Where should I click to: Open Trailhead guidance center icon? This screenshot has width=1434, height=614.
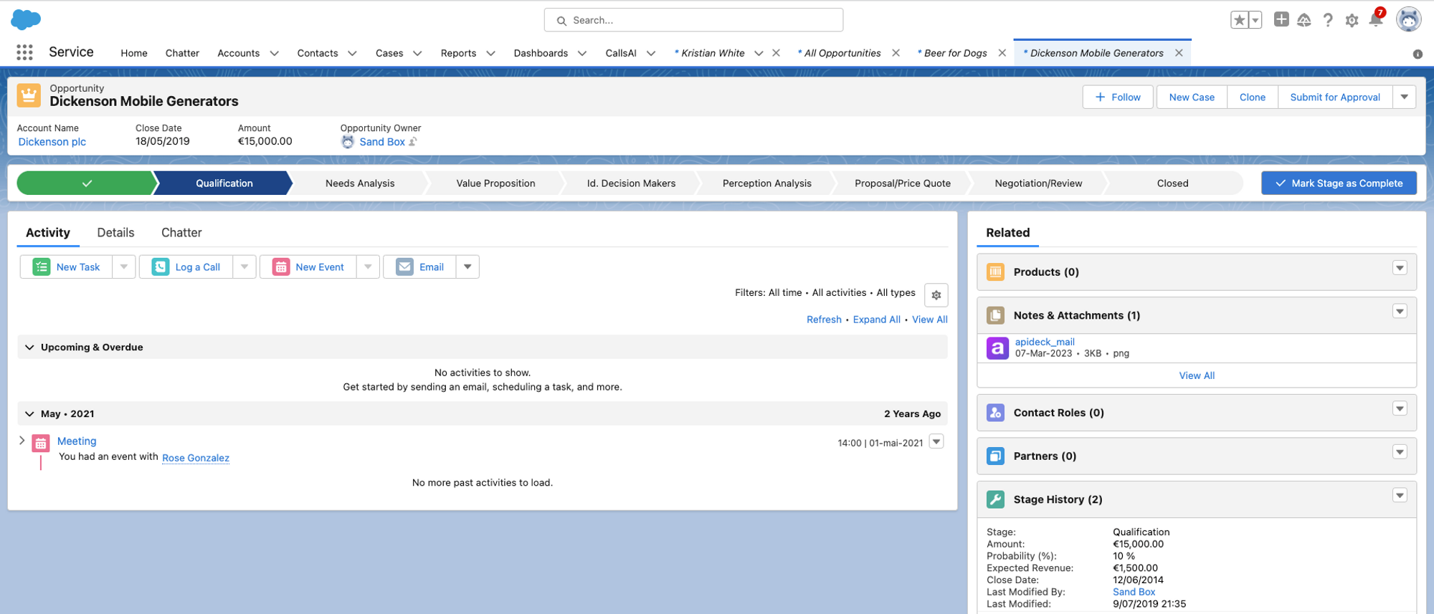[1304, 20]
